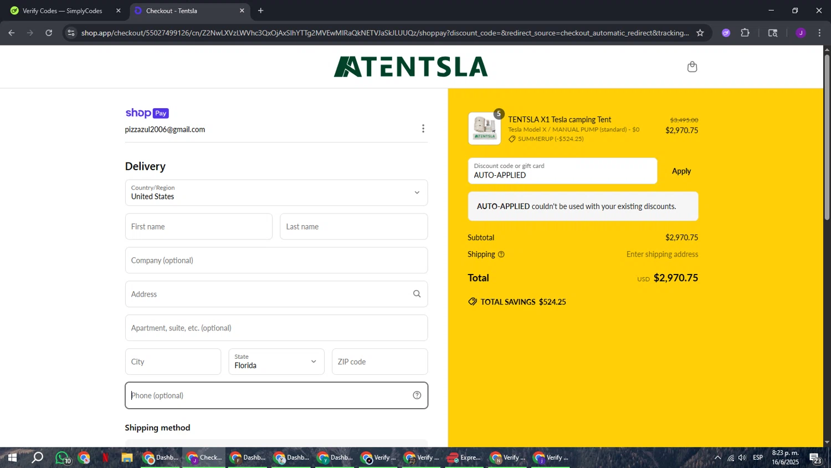Click the Shop Pay logo
This screenshot has width=831, height=468.
click(147, 113)
